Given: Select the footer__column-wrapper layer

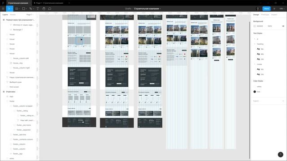Looking at the screenshot, I should (x=23, y=106).
